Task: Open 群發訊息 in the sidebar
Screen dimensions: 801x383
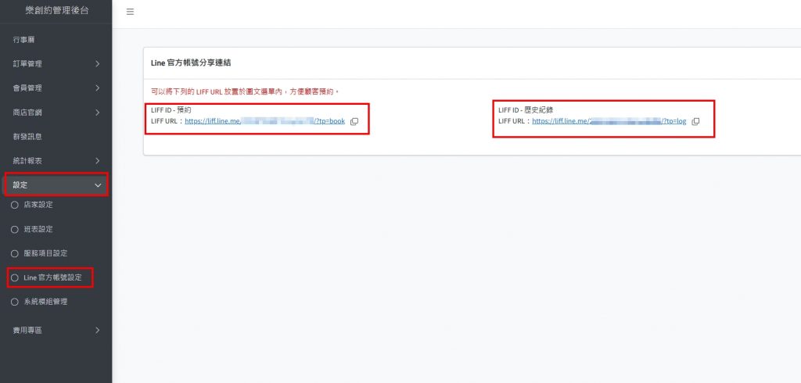Action: 27,136
